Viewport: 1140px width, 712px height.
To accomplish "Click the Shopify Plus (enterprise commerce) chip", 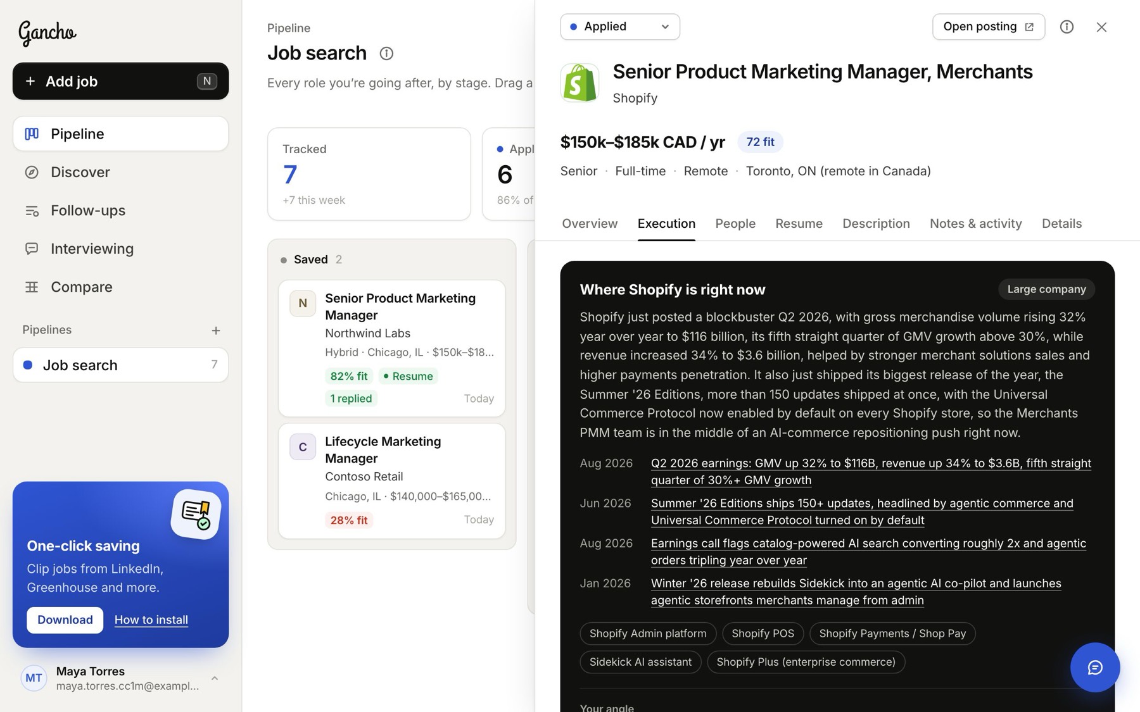I will click(806, 662).
